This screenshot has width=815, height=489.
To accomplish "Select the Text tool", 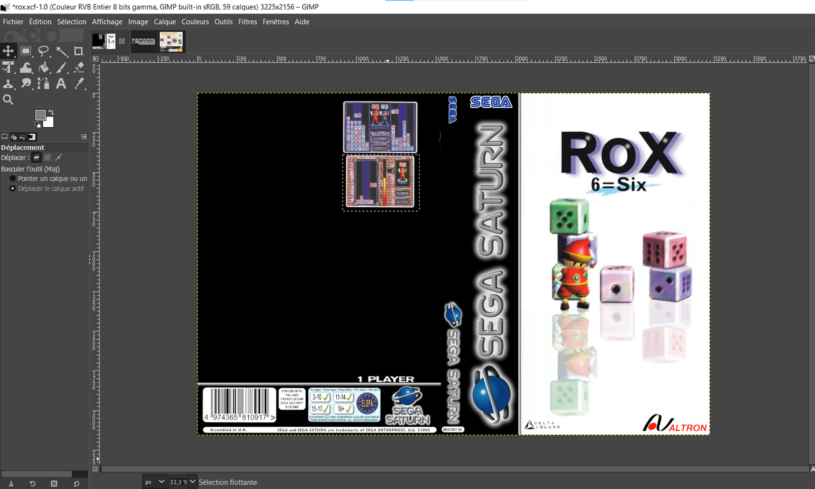I will (x=61, y=83).
